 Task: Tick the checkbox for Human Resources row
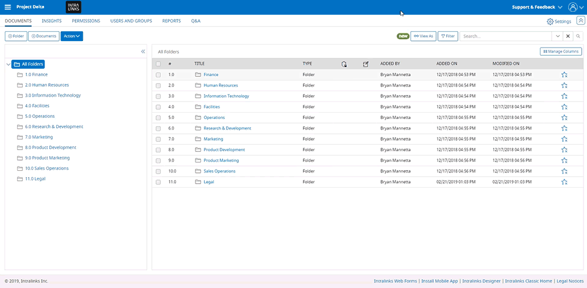(x=158, y=86)
